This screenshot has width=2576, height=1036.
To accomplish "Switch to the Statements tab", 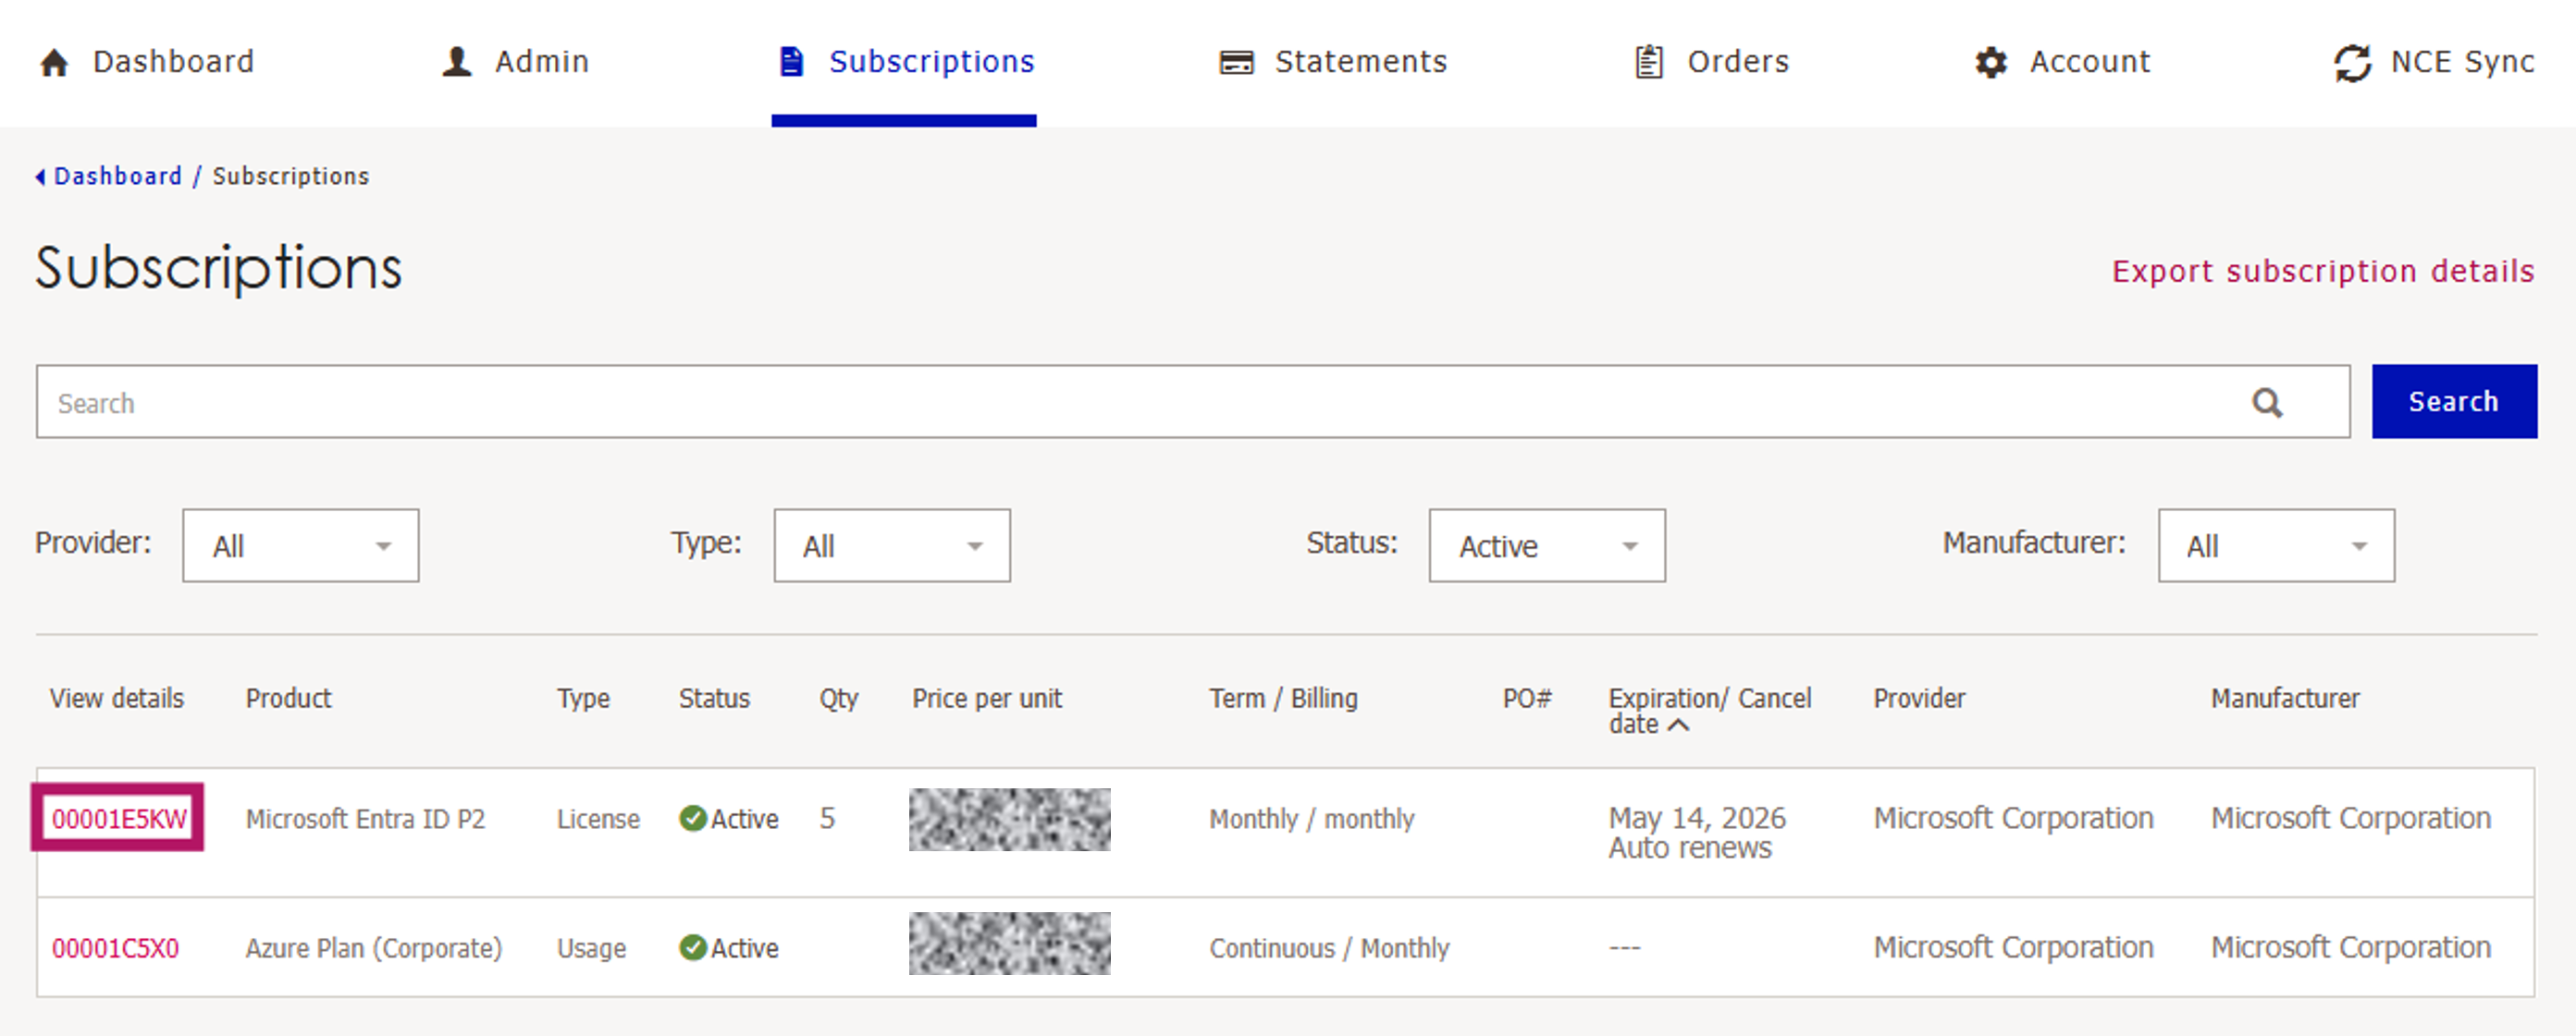I will tap(1360, 62).
